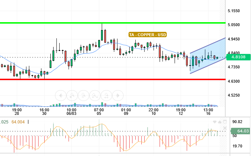
Task: Click the 16:00 30 time label
Action: [44, 112]
